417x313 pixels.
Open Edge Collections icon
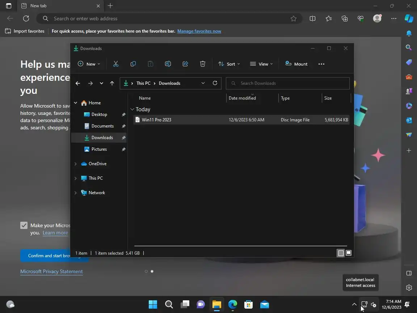344,18
